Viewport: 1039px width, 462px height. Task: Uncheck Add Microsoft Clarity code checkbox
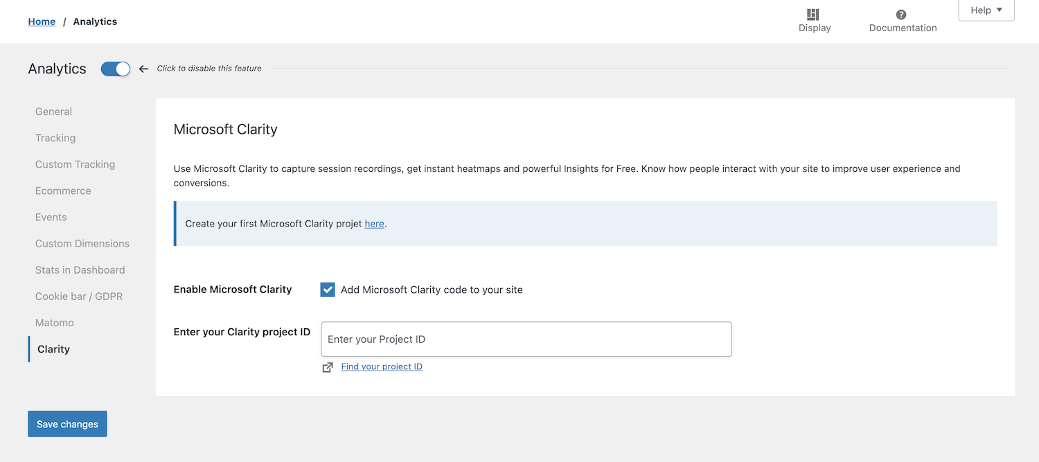click(x=328, y=290)
